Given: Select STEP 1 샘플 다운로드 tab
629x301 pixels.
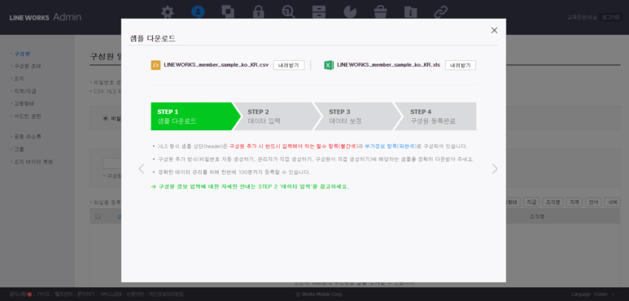Looking at the screenshot, I should (196, 116).
